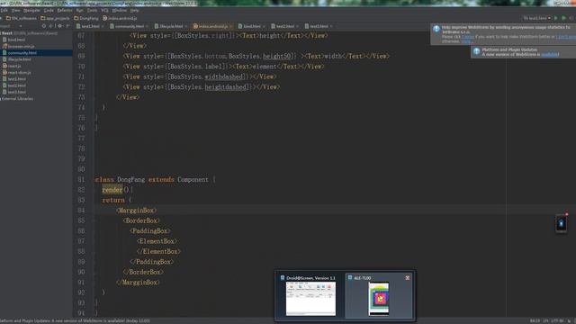The height and width of the screenshot is (324, 576).
Task: Close the index.android.js editor tab
Action: pyautogui.click(x=230, y=26)
